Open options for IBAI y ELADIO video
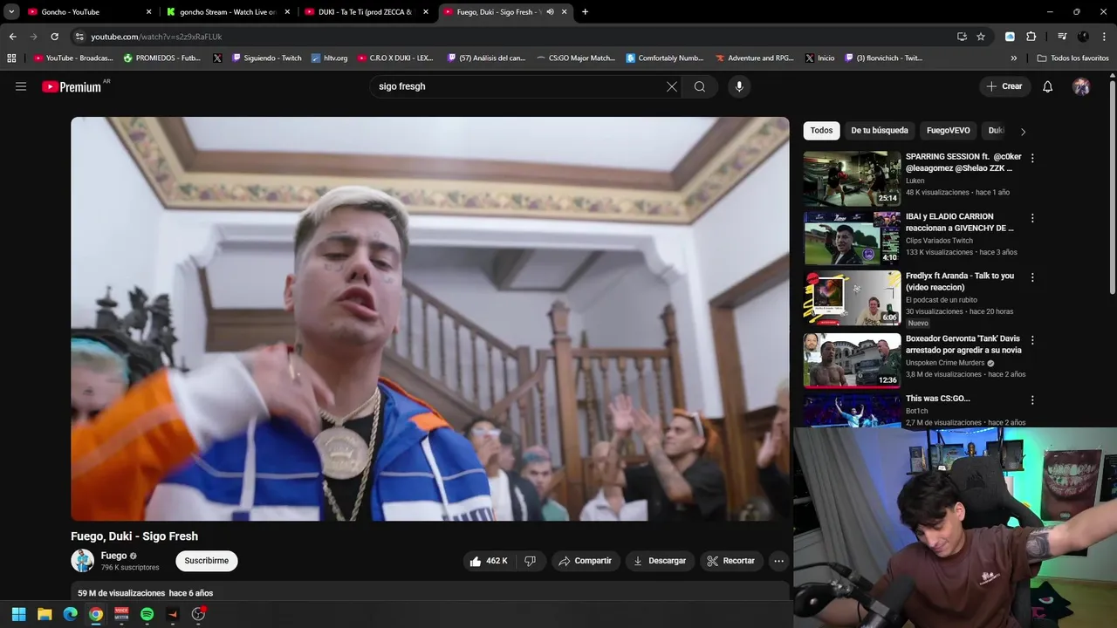This screenshot has height=628, width=1117. pyautogui.click(x=1032, y=218)
